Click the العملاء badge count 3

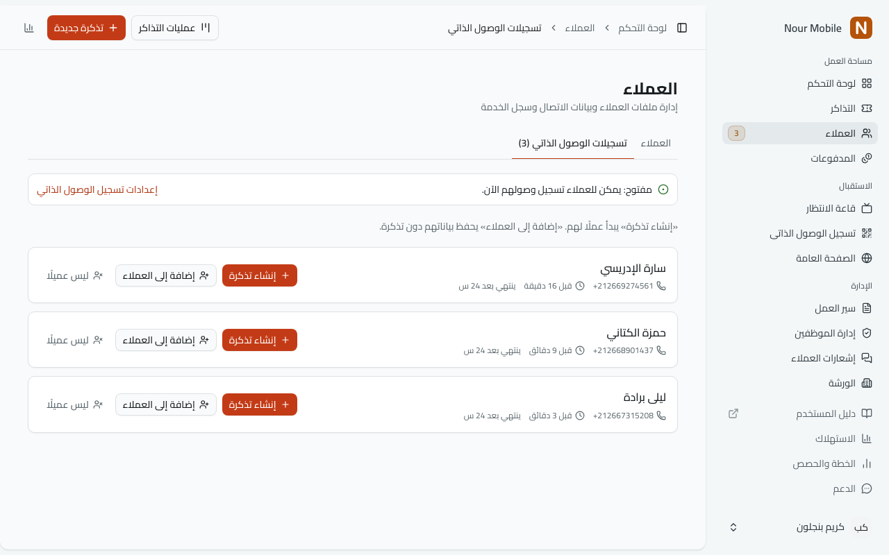coord(736,133)
